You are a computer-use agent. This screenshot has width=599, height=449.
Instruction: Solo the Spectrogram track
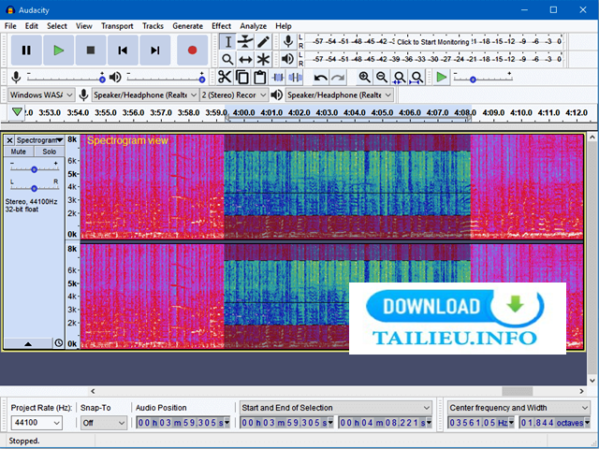pos(50,152)
